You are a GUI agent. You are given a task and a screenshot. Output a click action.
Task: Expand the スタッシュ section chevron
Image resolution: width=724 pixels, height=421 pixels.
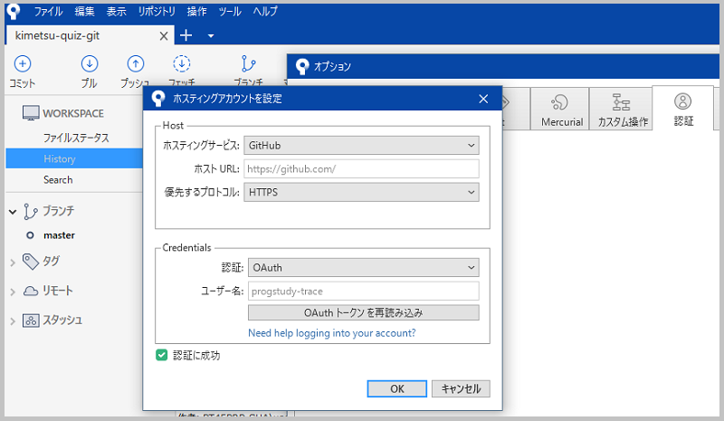click(x=13, y=321)
